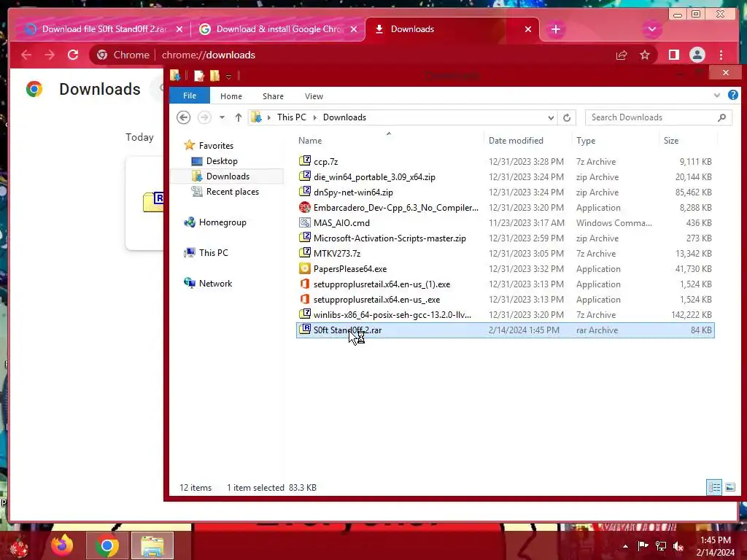Open Customize Quick Access Toolbar dropdown
Screen dimensions: 747x560
228,76
